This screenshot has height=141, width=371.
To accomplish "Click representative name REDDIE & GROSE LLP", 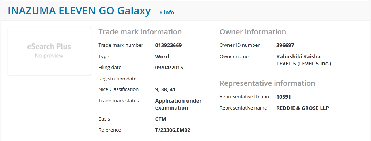I will 303,108.
